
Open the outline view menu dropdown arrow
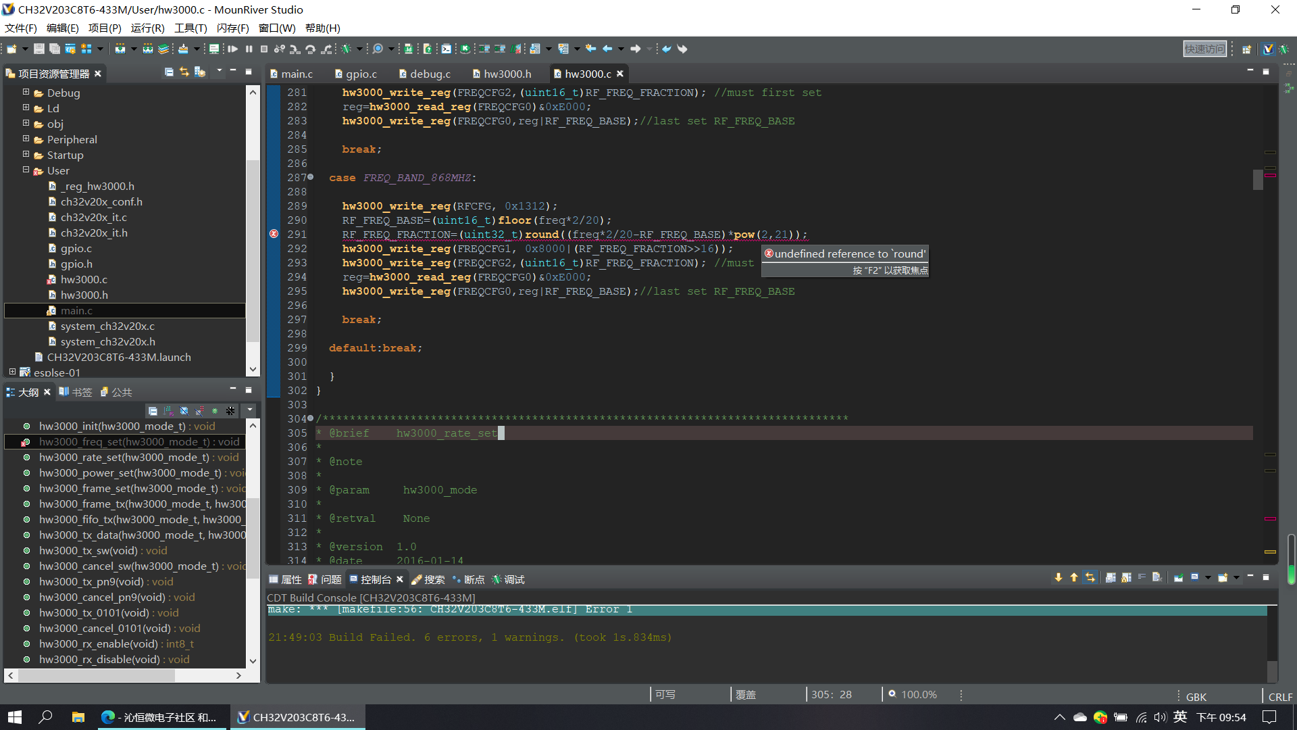[x=249, y=410]
